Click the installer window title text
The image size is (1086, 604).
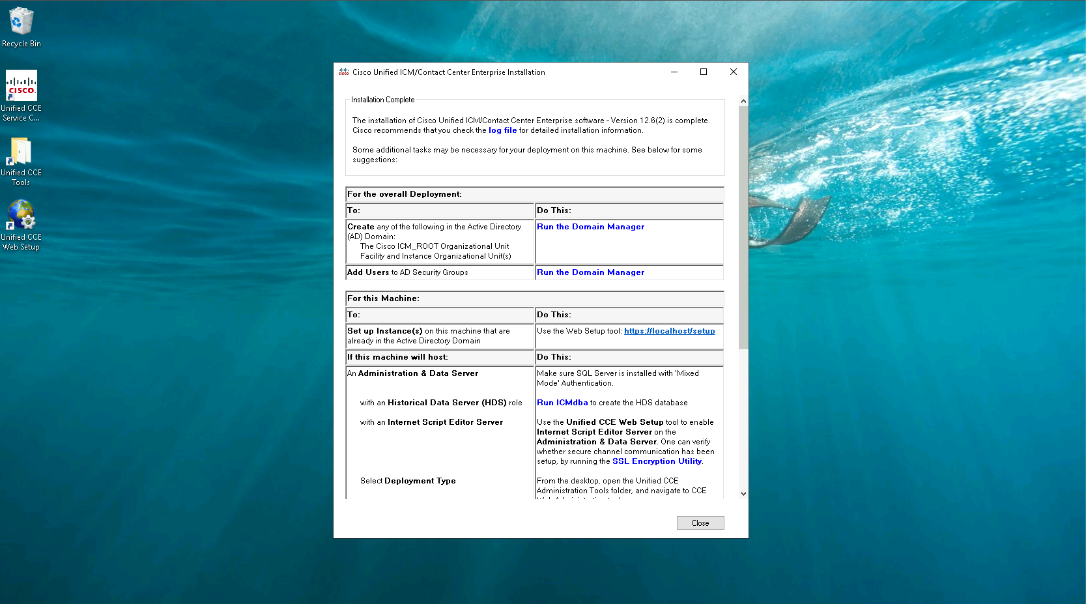point(448,72)
